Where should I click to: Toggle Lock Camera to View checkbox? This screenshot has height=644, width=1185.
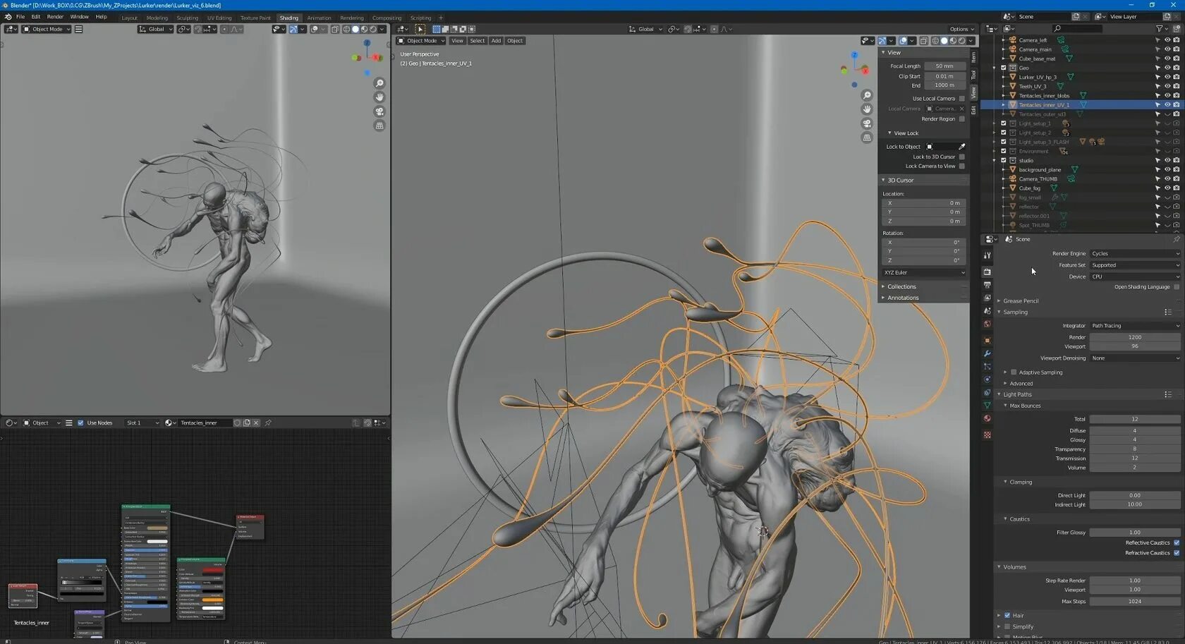[x=962, y=166]
